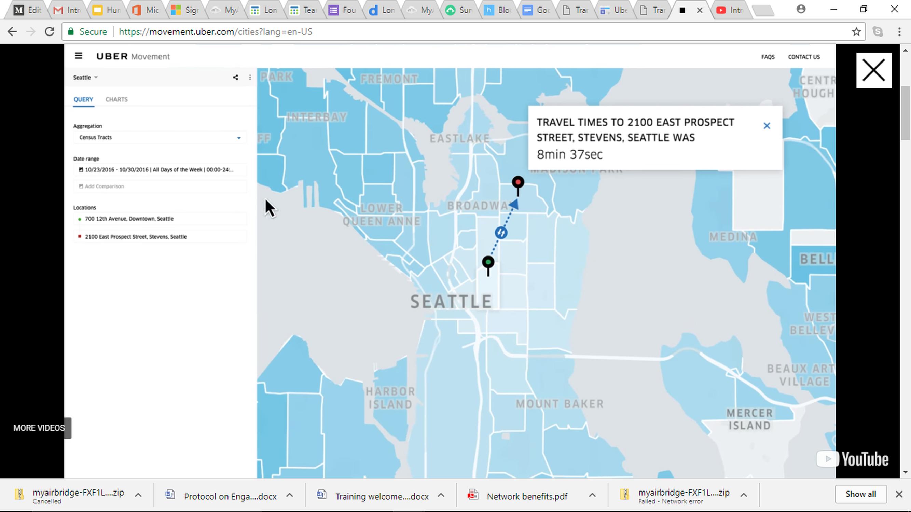Click the page vertical scrollbar thumb
Viewport: 911px width, 512px height.
click(x=905, y=113)
